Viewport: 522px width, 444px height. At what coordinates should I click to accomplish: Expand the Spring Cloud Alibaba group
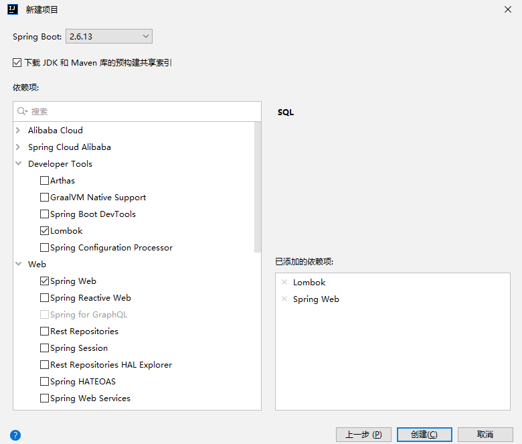click(18, 147)
